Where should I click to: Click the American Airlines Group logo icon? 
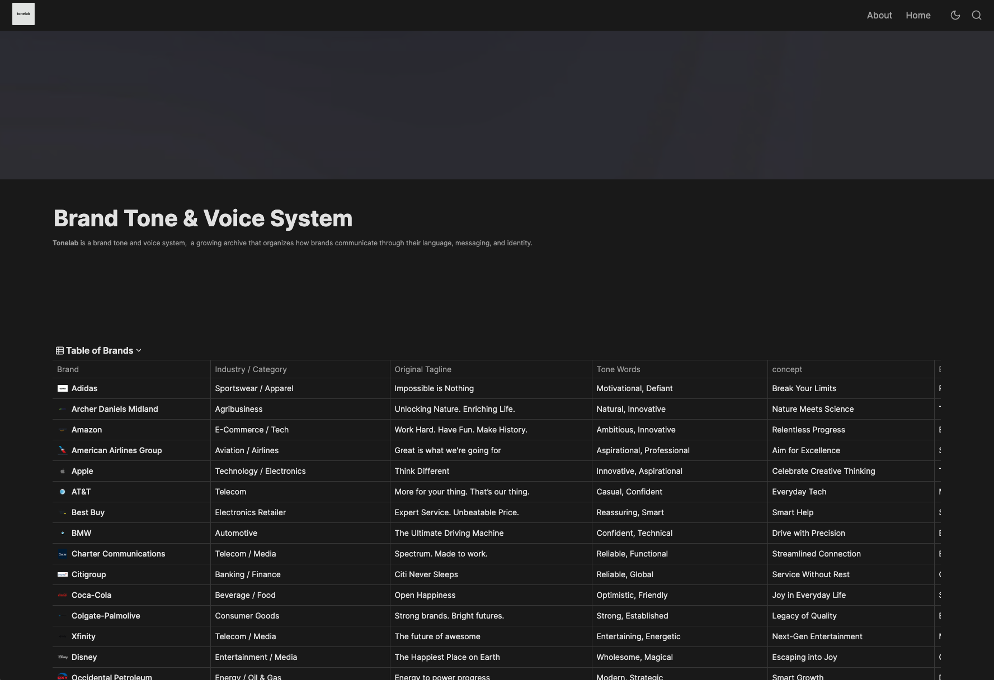coord(63,450)
